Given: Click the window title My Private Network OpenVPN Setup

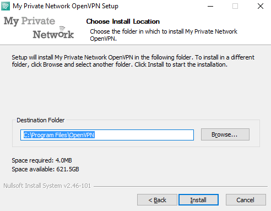Looking at the screenshot, I should pyautogui.click(x=66, y=6).
